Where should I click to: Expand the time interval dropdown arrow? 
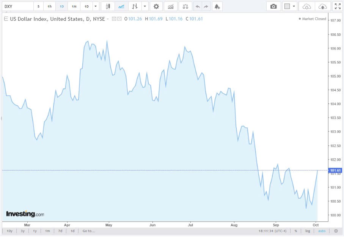[96, 6]
